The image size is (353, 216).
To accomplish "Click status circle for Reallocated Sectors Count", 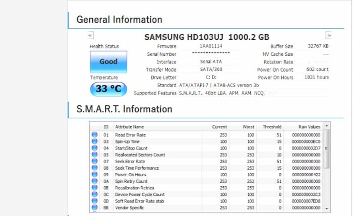I will point(94,155).
